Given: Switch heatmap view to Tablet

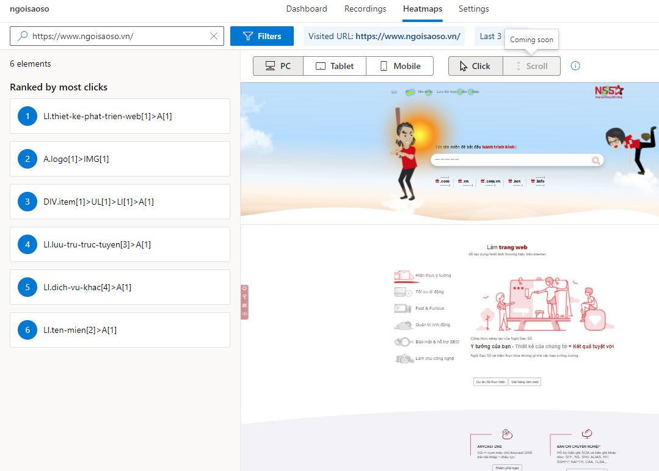Looking at the screenshot, I should click(334, 66).
